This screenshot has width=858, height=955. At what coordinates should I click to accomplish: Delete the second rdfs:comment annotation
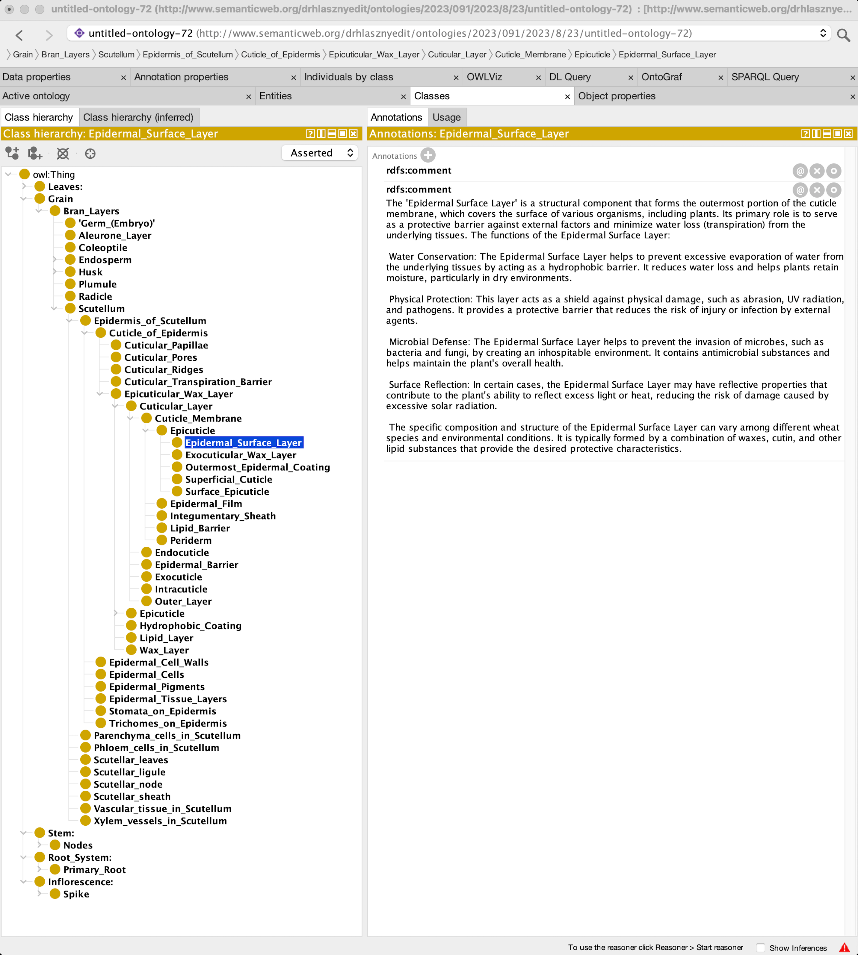817,190
